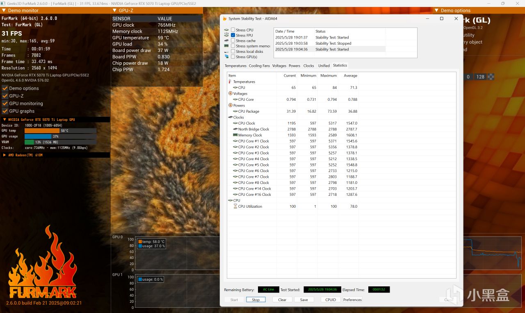Image resolution: width=525 pixels, height=313 pixels.
Task: Click the CPU group icon above CPU Utilization
Action: pos(230,200)
